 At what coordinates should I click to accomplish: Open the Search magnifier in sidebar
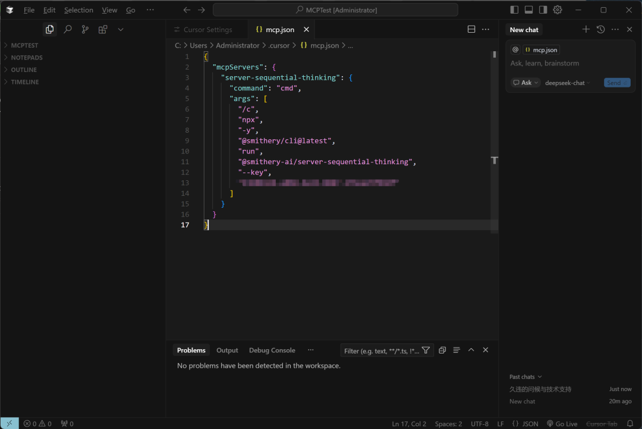(68, 29)
